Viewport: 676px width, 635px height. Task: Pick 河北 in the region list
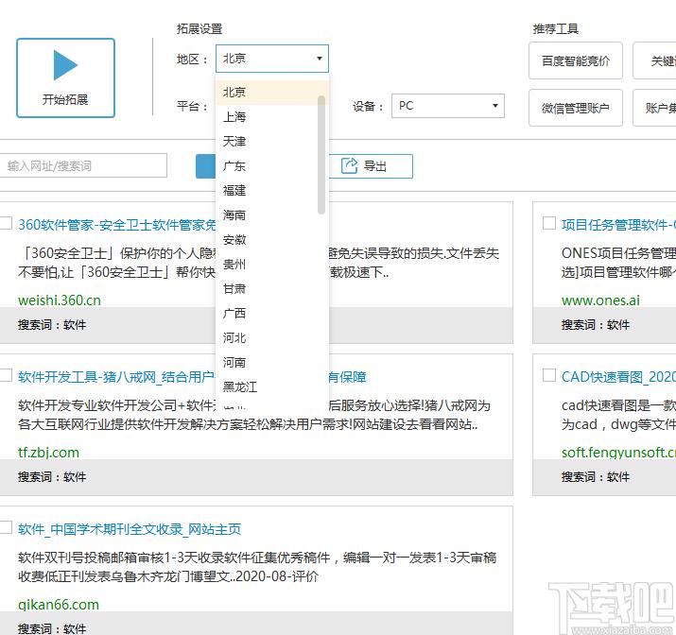coord(272,337)
